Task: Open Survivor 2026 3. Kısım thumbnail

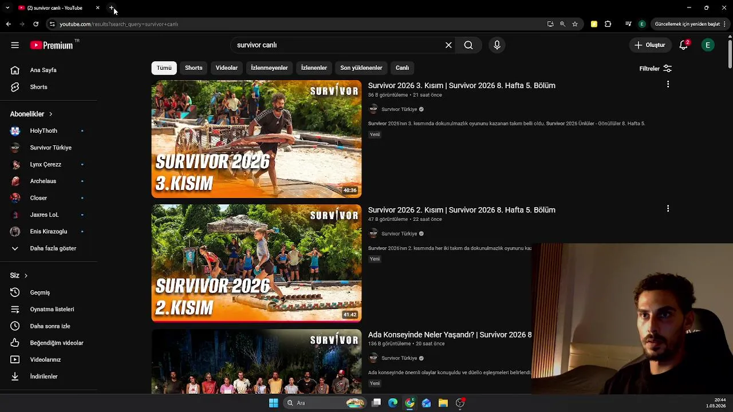Action: coord(257,139)
